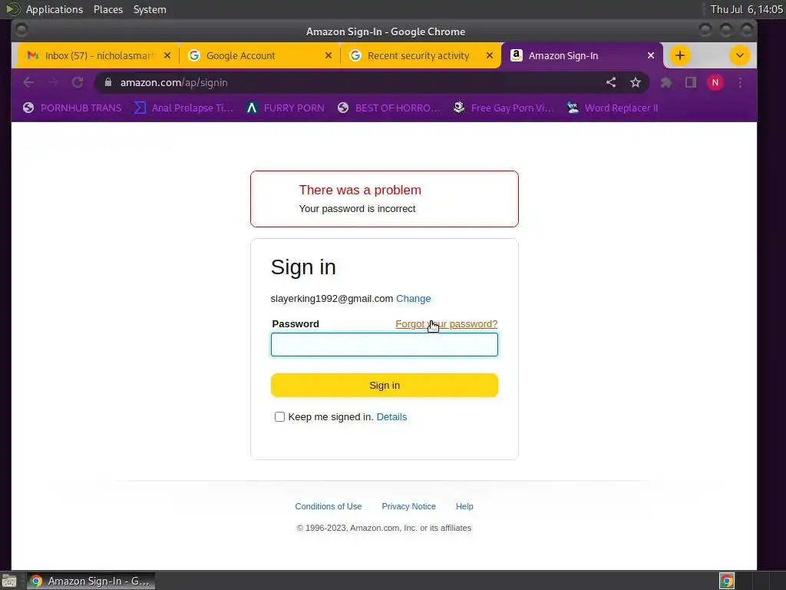Open a new tab with plus button
Viewport: 786px width, 590px height.
(680, 55)
